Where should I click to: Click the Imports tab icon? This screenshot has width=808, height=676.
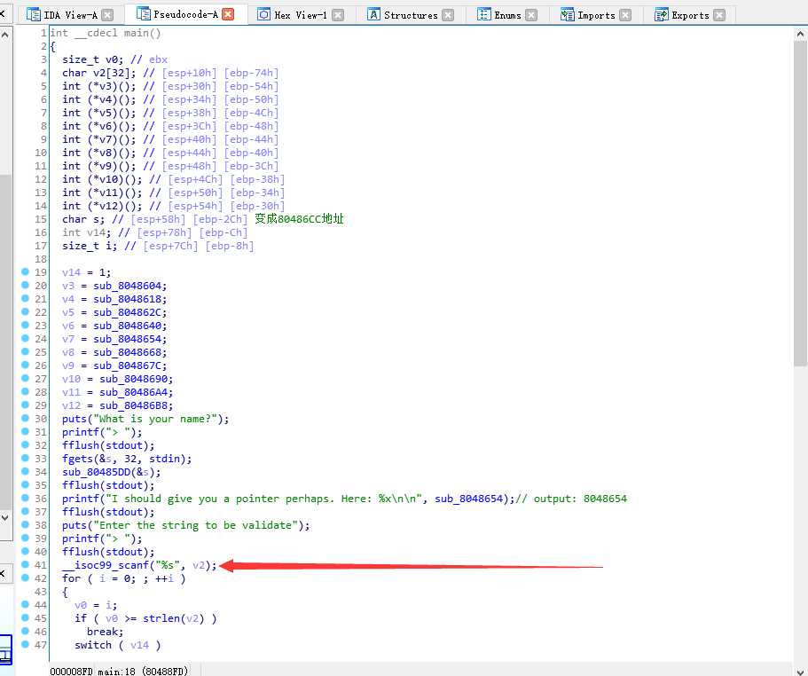point(568,15)
